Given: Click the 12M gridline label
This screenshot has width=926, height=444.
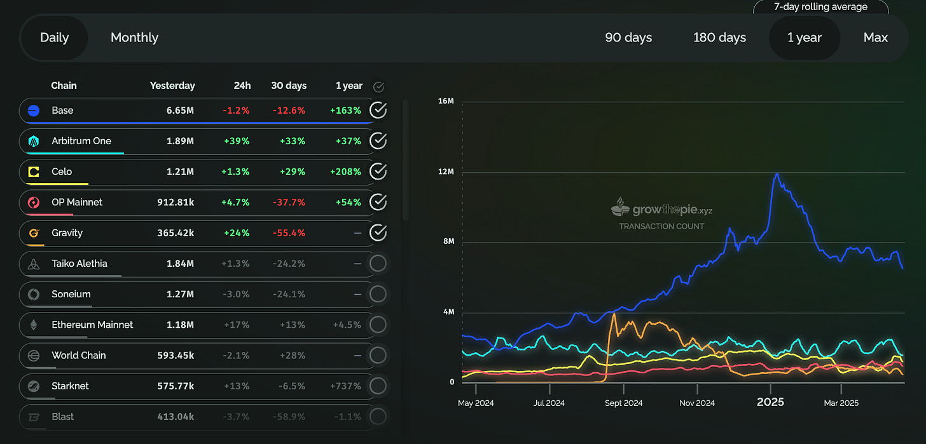Looking at the screenshot, I should coord(446,172).
